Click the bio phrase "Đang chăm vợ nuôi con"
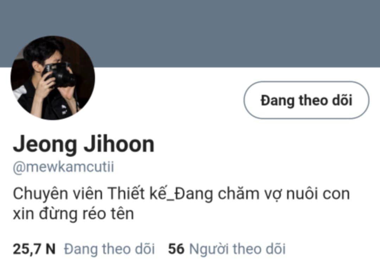Image resolution: width=380 pixels, height=274 pixels. click(262, 194)
